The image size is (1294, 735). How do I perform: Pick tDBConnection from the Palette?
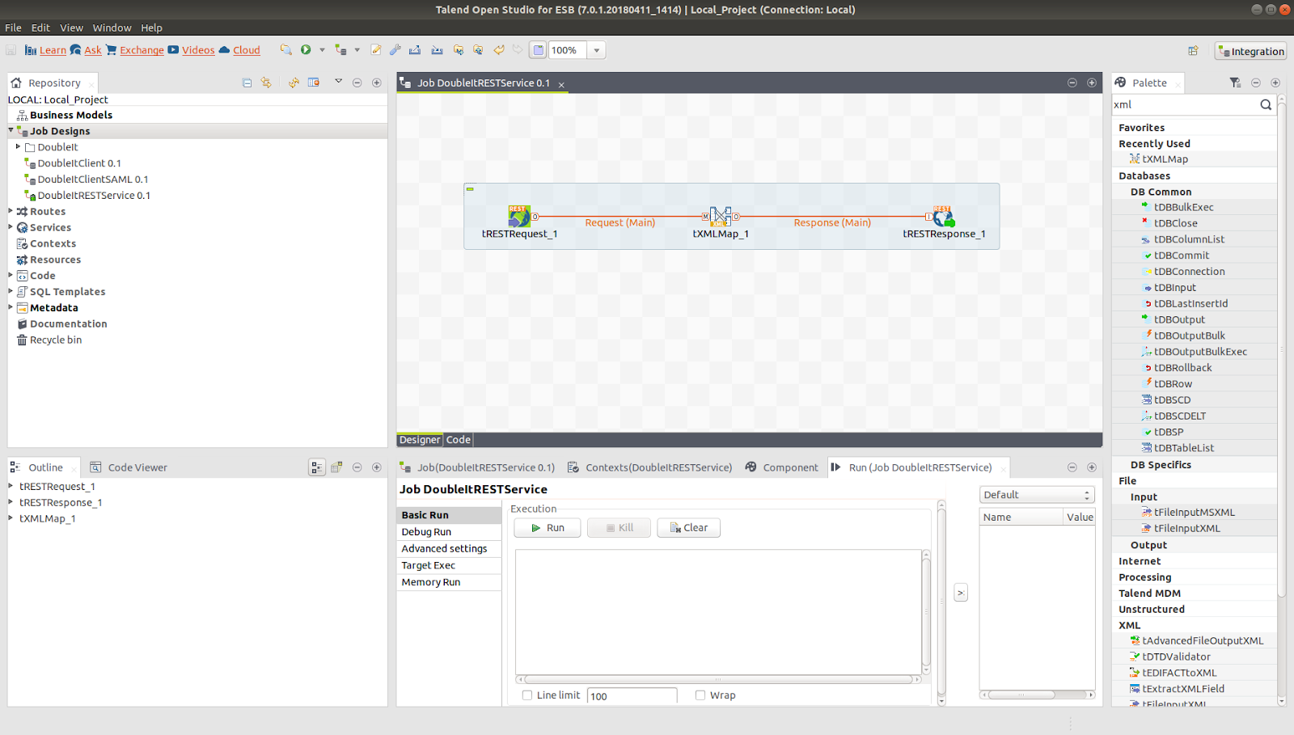tap(1189, 272)
